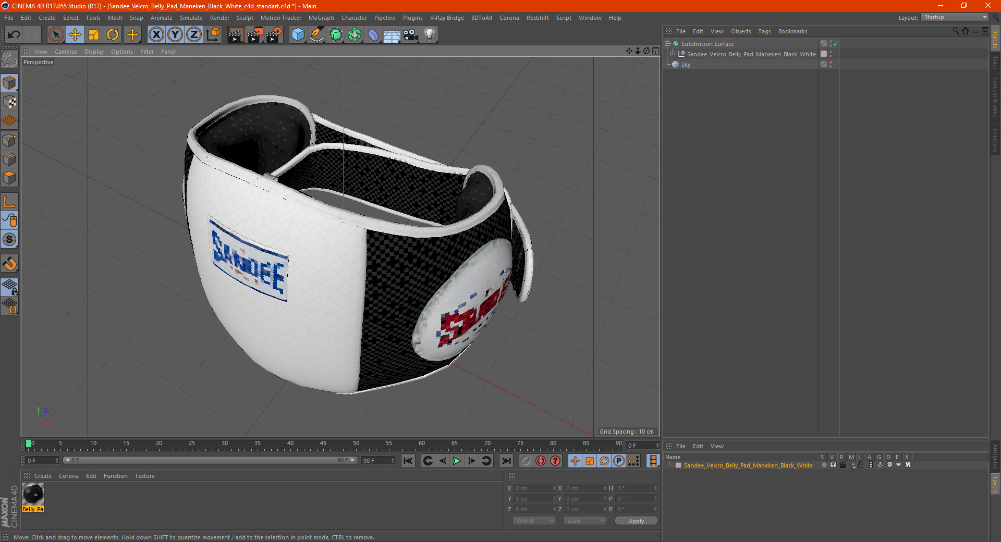Go to start of animation
The width and height of the screenshot is (1001, 542).
[x=408, y=461]
